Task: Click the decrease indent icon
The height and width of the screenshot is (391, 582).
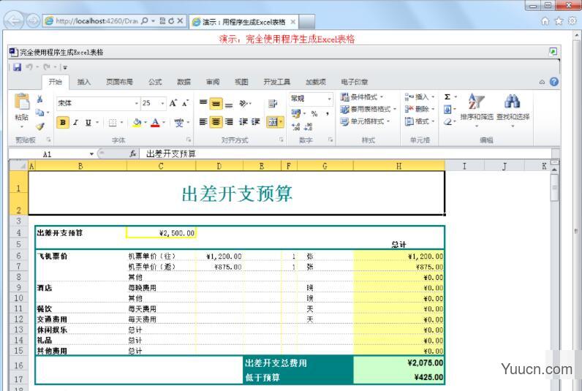Action: coord(243,121)
